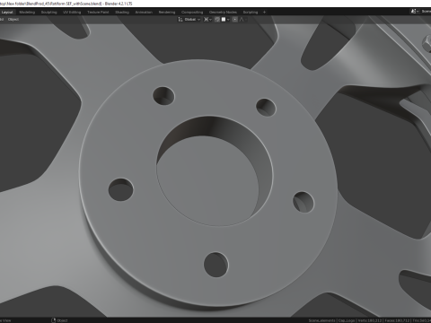Image resolution: width=431 pixels, height=323 pixels.
Task: Toggle snapping magnet icon
Action: tap(217, 20)
